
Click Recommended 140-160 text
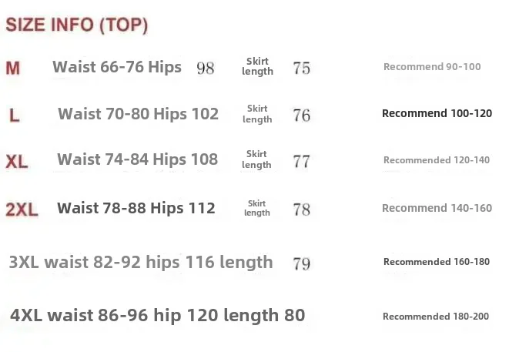pos(437,208)
